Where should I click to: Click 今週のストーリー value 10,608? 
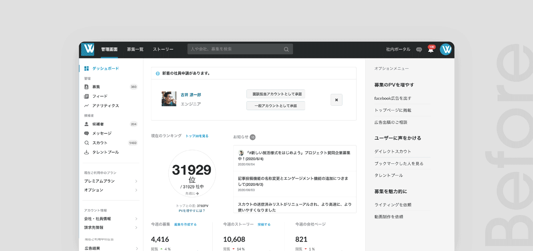(234, 239)
